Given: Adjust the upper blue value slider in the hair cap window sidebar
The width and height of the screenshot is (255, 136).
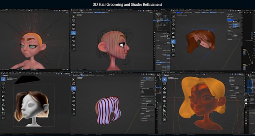Looking at the screenshot, I should click(x=236, y=24).
